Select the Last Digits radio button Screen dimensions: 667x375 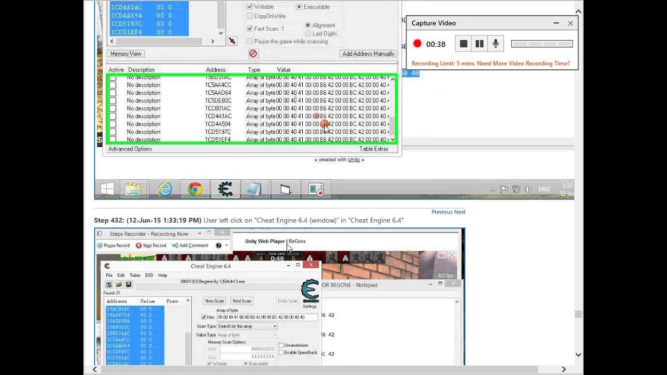coord(308,33)
